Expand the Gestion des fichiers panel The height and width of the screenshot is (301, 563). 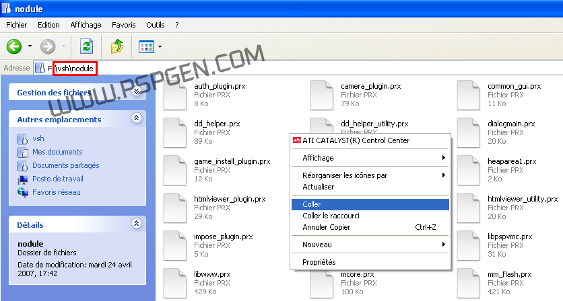coord(137,91)
